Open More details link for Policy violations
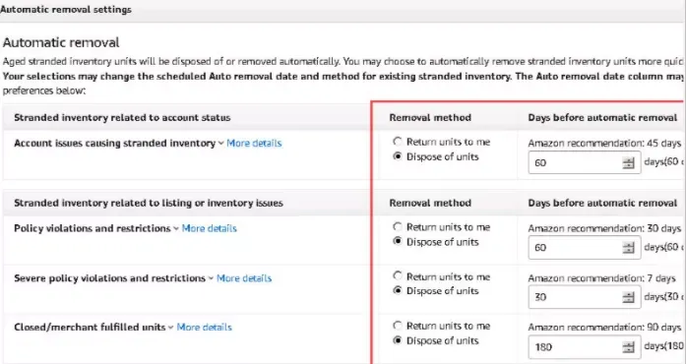The width and height of the screenshot is (686, 364). [209, 228]
